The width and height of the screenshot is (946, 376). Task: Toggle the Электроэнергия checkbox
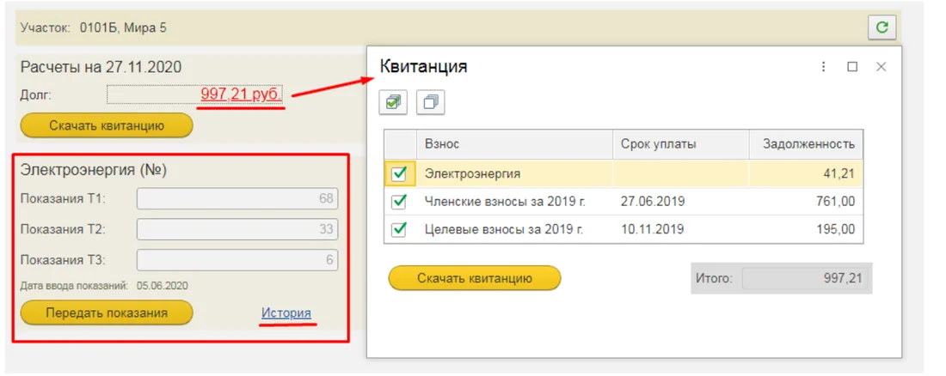[x=399, y=174]
